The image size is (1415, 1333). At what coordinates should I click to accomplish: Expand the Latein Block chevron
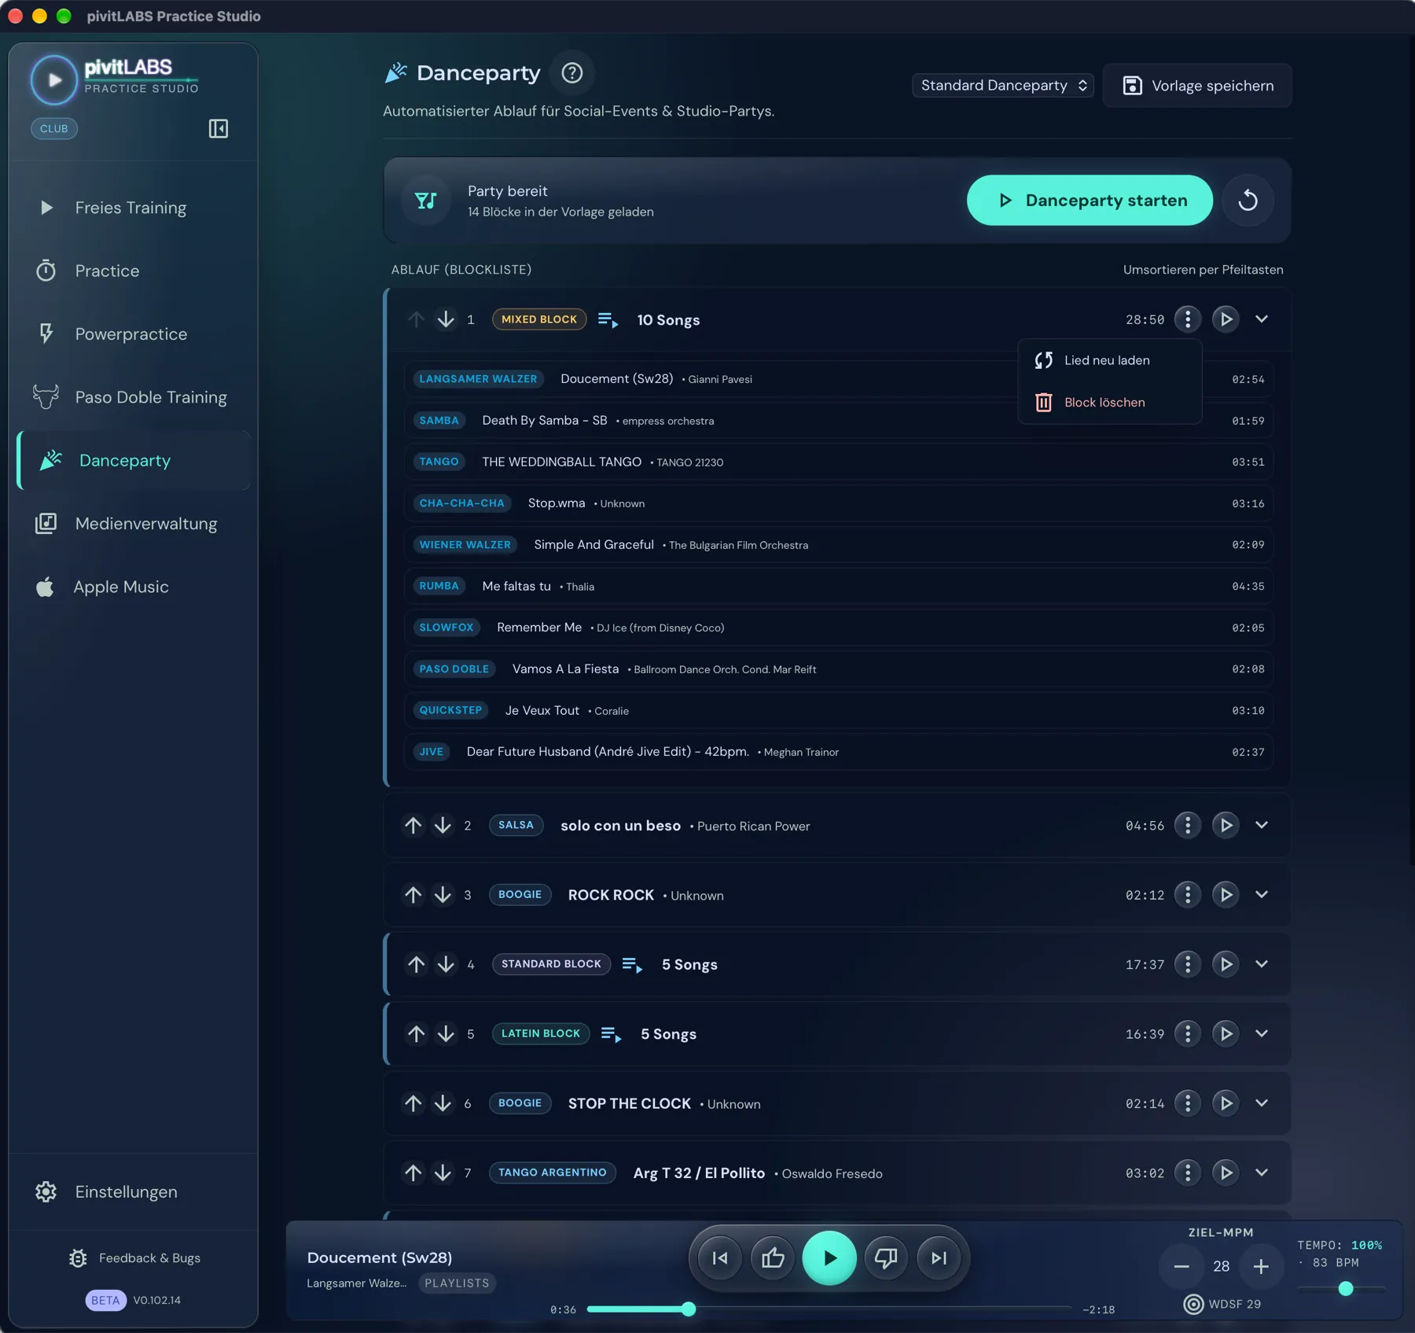[x=1262, y=1033]
